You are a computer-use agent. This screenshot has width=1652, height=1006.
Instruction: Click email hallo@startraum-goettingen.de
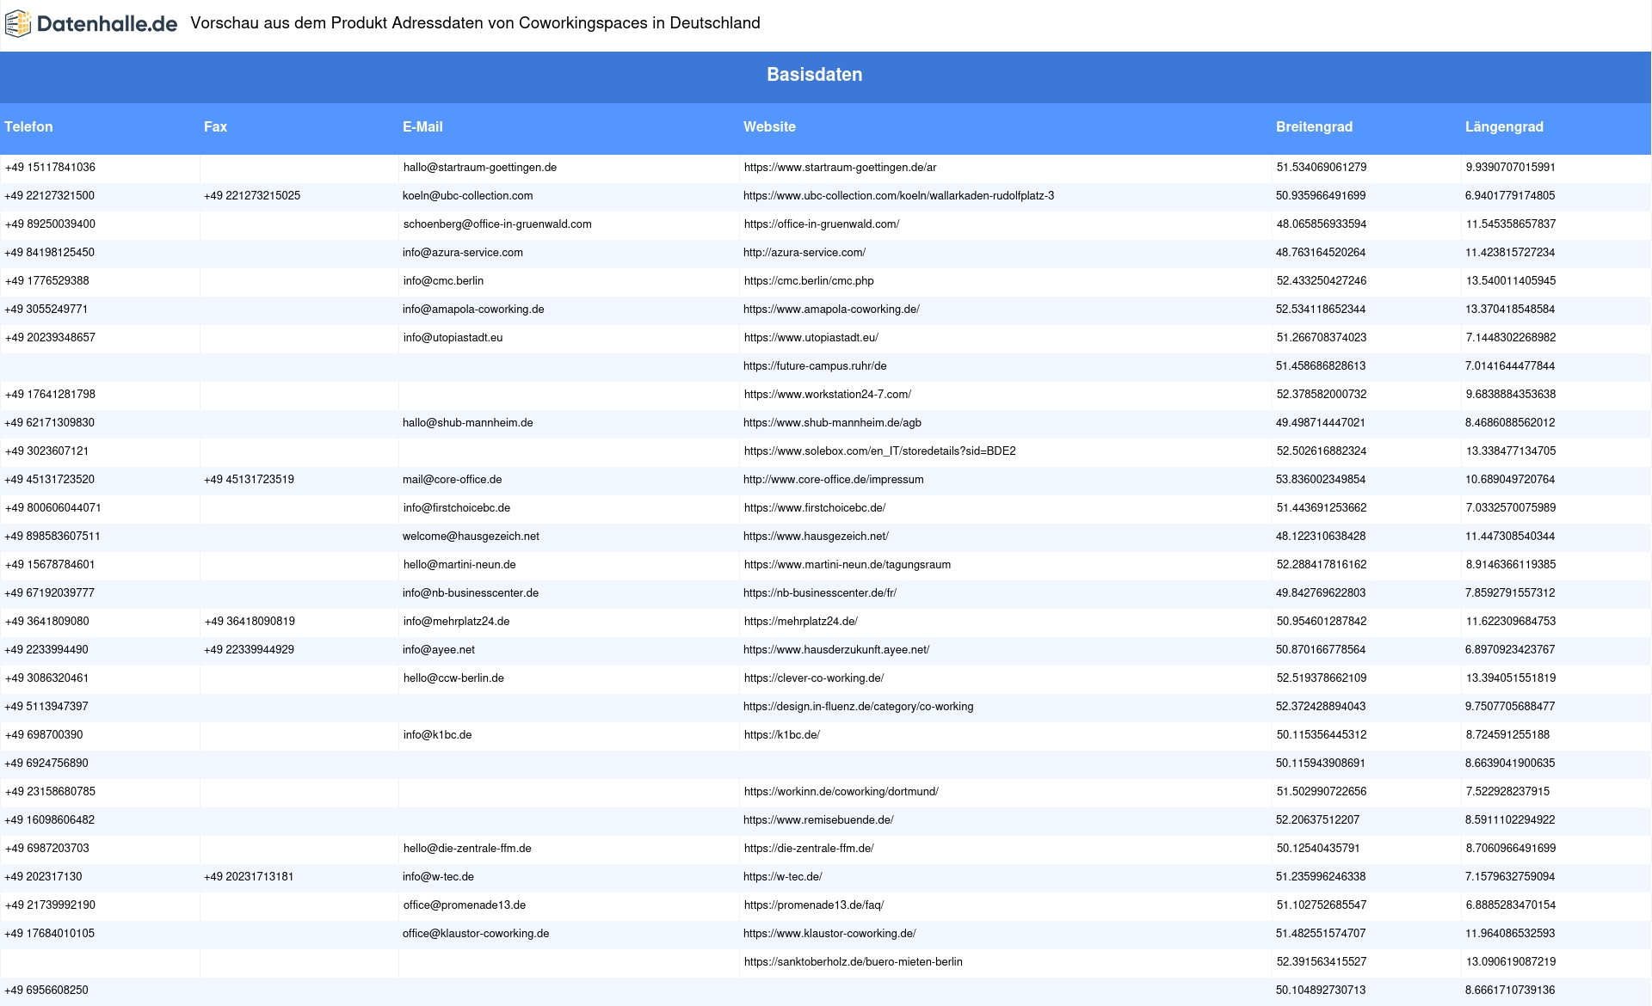480,168
